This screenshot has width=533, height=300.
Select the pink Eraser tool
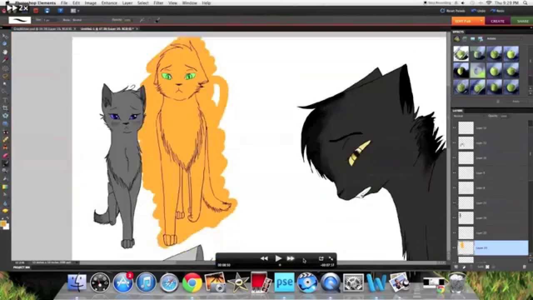(6, 155)
